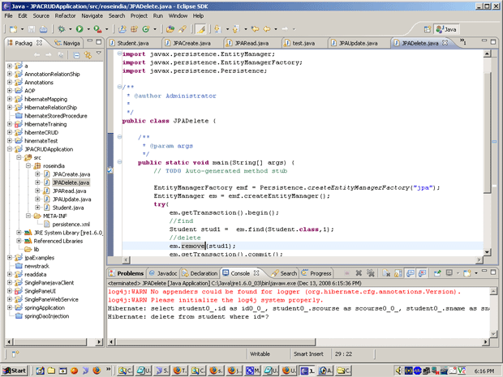Select persistence.xml in the package tree
This screenshot has width=503, height=377.
(x=69, y=224)
